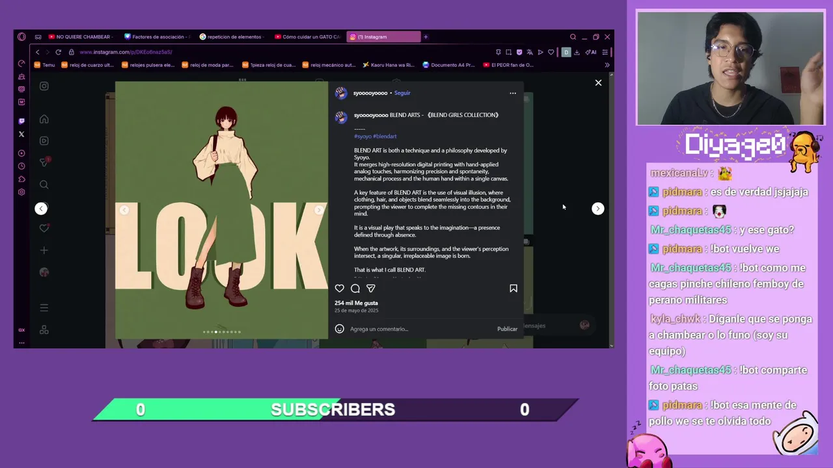Open the post options three dots
The width and height of the screenshot is (833, 468).
point(513,93)
